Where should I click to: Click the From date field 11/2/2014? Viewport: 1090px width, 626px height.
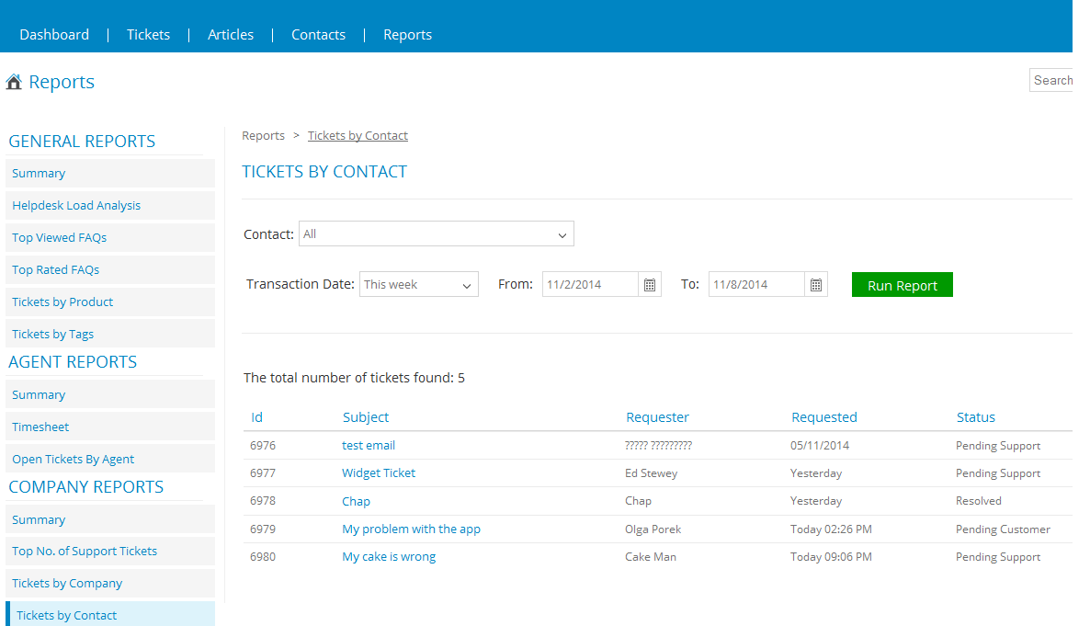pos(590,284)
